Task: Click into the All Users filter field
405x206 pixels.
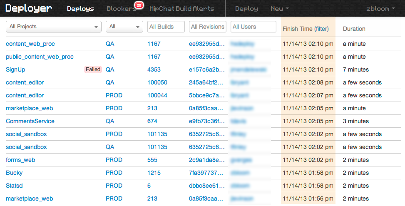Action: (x=253, y=27)
